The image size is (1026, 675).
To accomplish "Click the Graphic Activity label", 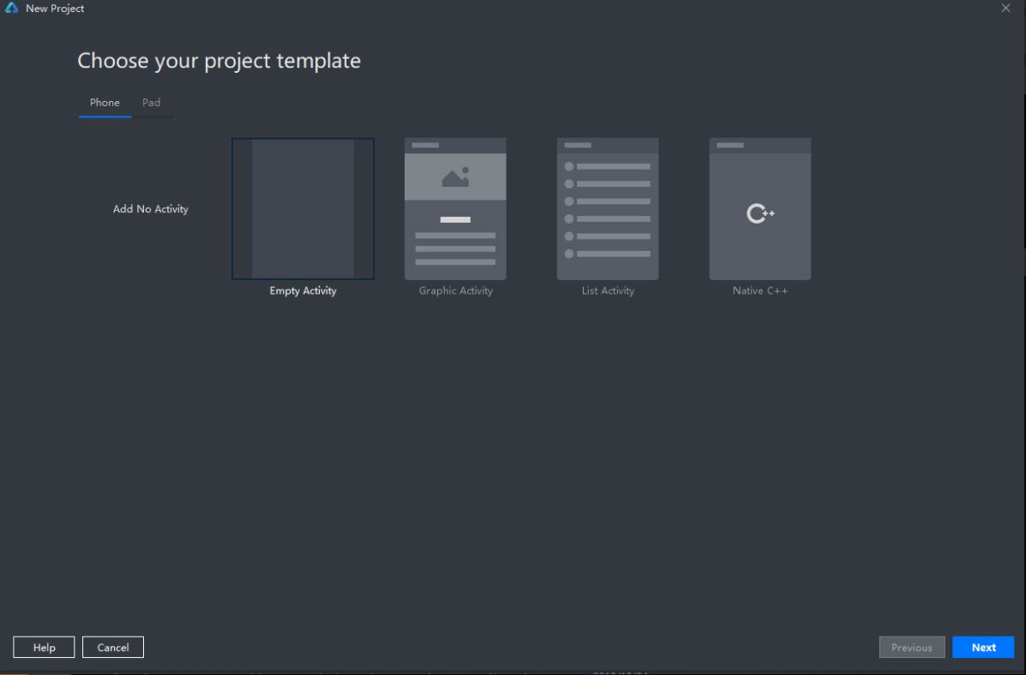I will pyautogui.click(x=456, y=291).
